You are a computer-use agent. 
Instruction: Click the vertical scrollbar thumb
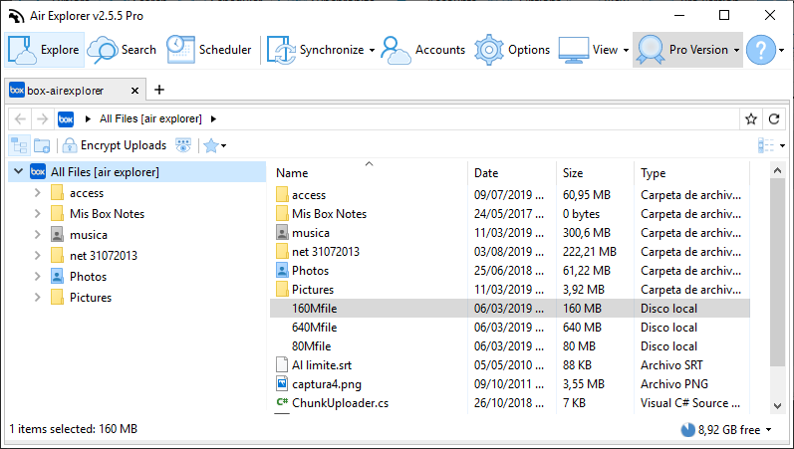[778, 272]
